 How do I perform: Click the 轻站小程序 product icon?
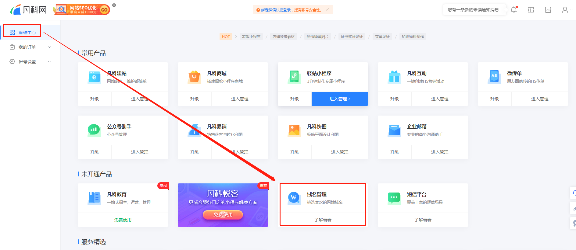coord(294,77)
